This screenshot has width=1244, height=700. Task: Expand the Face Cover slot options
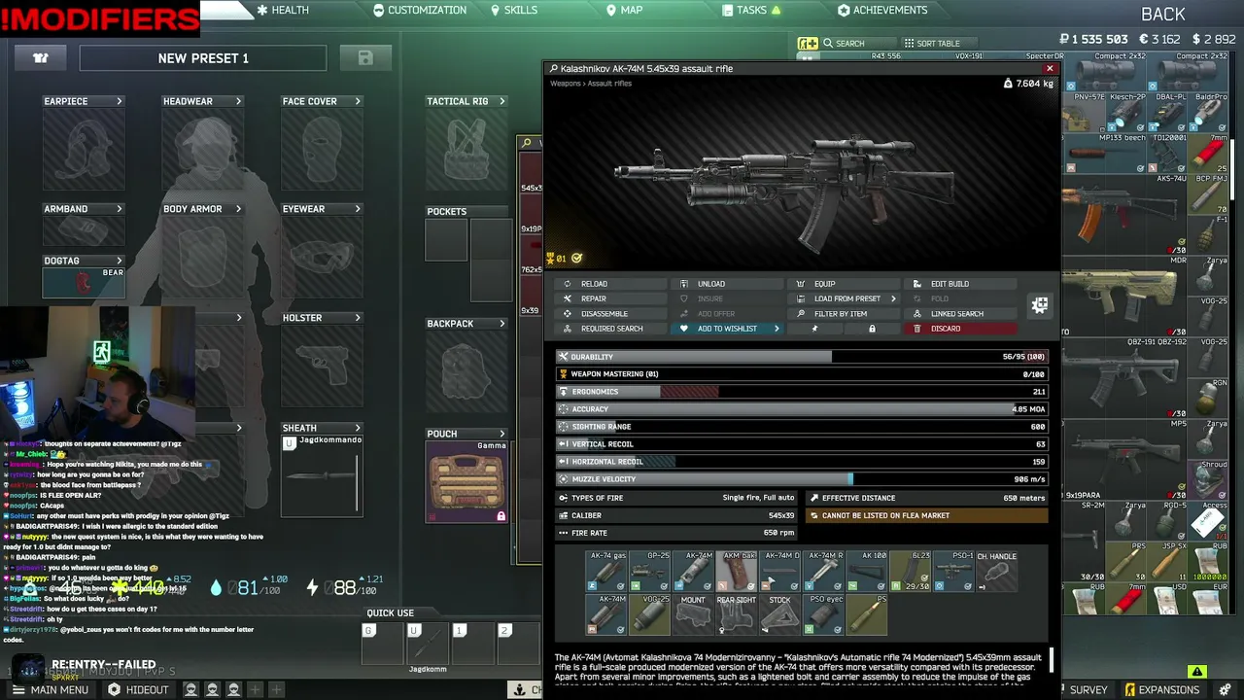click(x=358, y=101)
